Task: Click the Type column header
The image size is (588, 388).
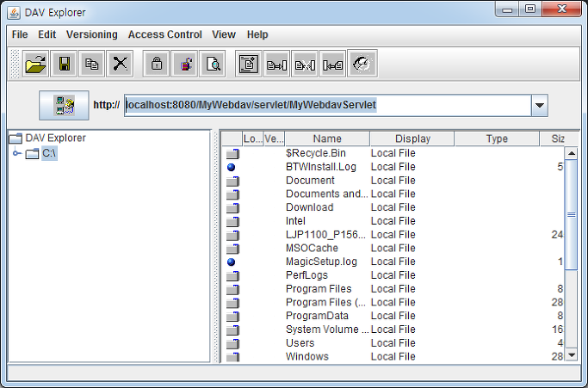Action: coord(497,139)
